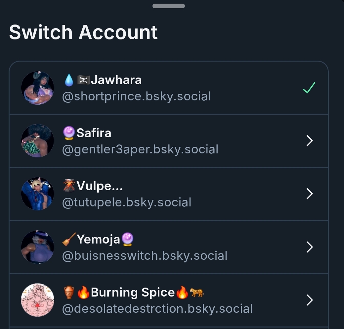The width and height of the screenshot is (344, 329).
Task: Click the chevron next to Burning Spice
Action: click(x=310, y=300)
